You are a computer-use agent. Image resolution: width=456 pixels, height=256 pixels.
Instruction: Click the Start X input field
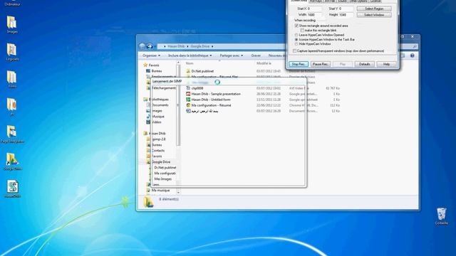pyautogui.click(x=314, y=9)
